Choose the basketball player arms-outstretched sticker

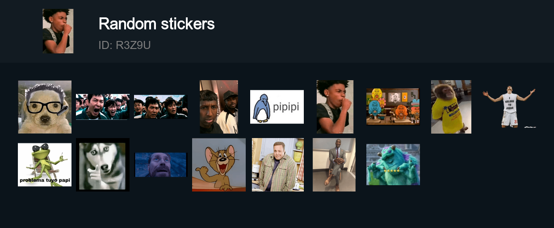coord(509,107)
